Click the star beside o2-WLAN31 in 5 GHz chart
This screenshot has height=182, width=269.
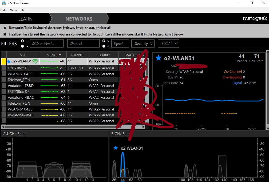(x=116, y=148)
